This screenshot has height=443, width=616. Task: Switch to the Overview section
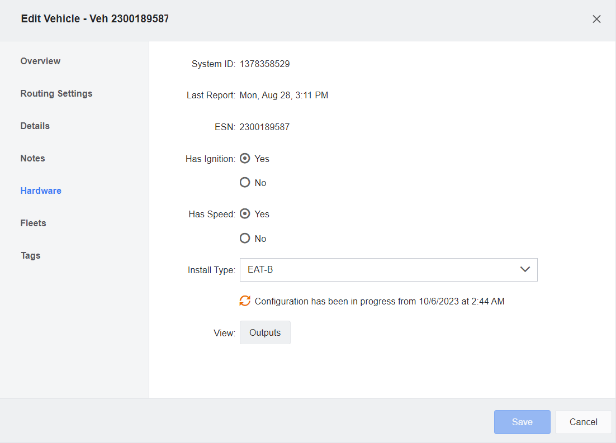[40, 61]
